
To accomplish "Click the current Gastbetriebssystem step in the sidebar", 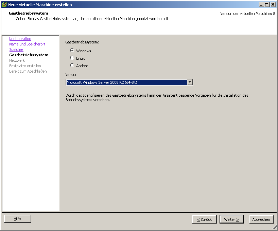I will [x=29, y=55].
